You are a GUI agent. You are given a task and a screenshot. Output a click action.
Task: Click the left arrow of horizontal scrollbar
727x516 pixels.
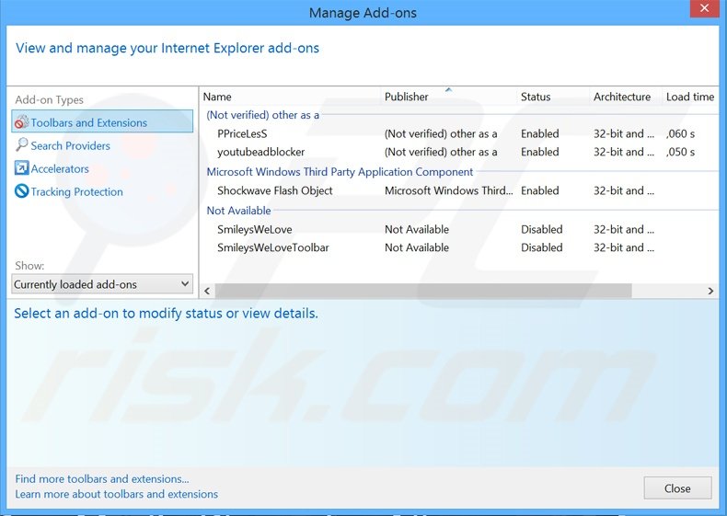207,292
